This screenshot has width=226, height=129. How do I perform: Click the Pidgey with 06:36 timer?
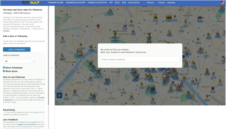point(62,38)
